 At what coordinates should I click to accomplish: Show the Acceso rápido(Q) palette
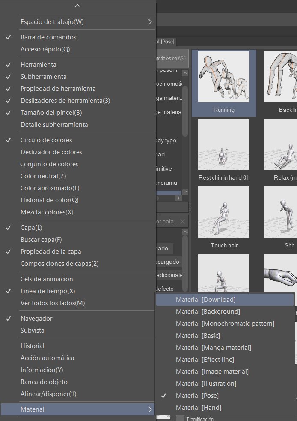coord(78,49)
